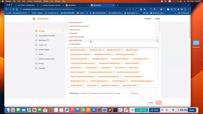Deselect opportunities.readonly in dropdown list

tap(113, 37)
